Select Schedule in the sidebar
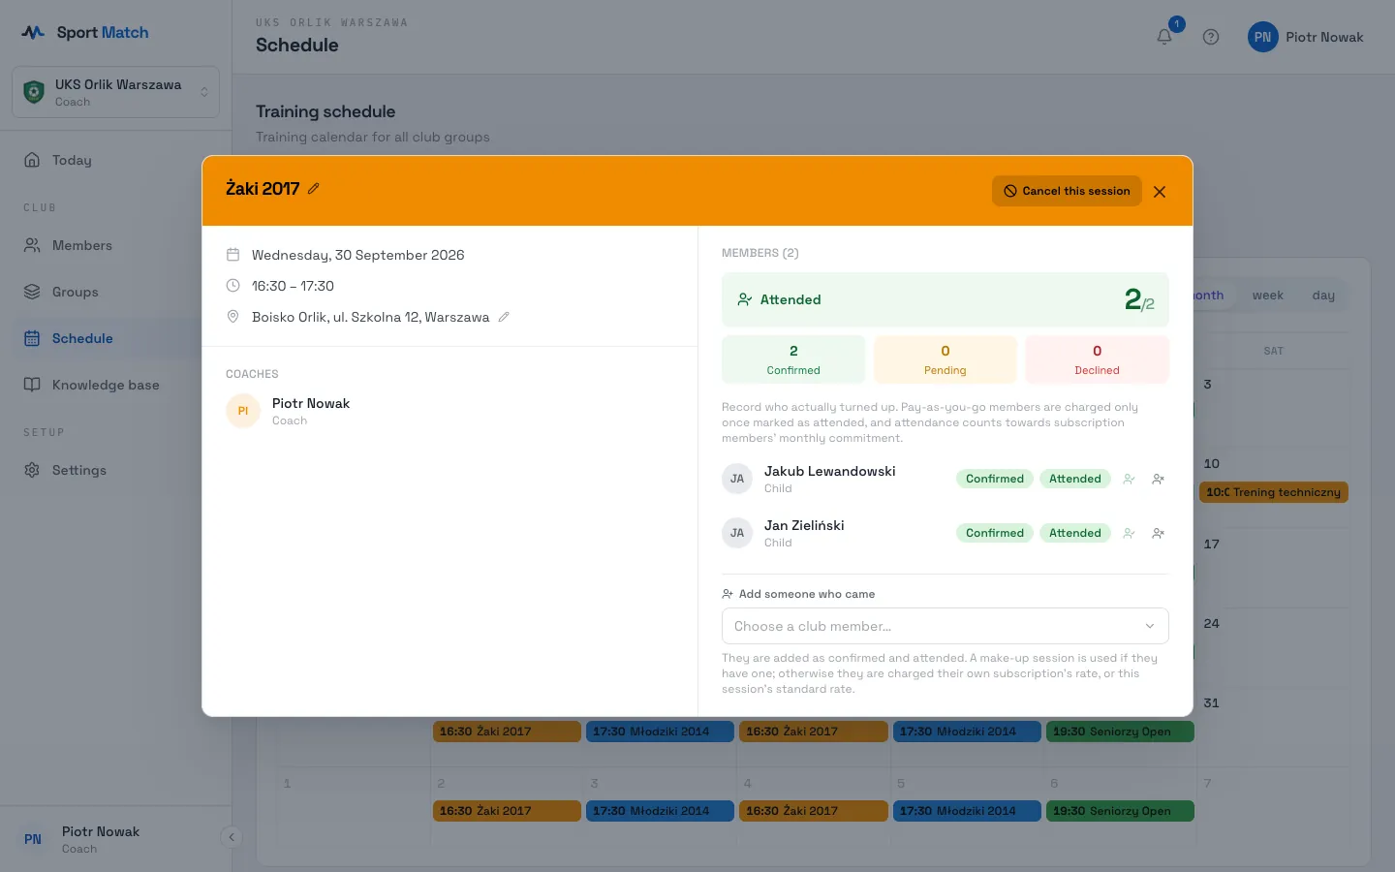 pos(115,338)
